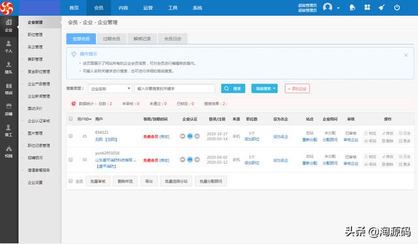Click blue middle certification icon in row 35
Viewport: 418px width, 244px height.
190,136
